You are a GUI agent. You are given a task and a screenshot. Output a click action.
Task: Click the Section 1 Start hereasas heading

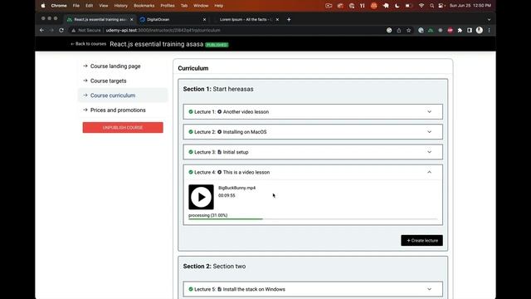pyautogui.click(x=218, y=89)
